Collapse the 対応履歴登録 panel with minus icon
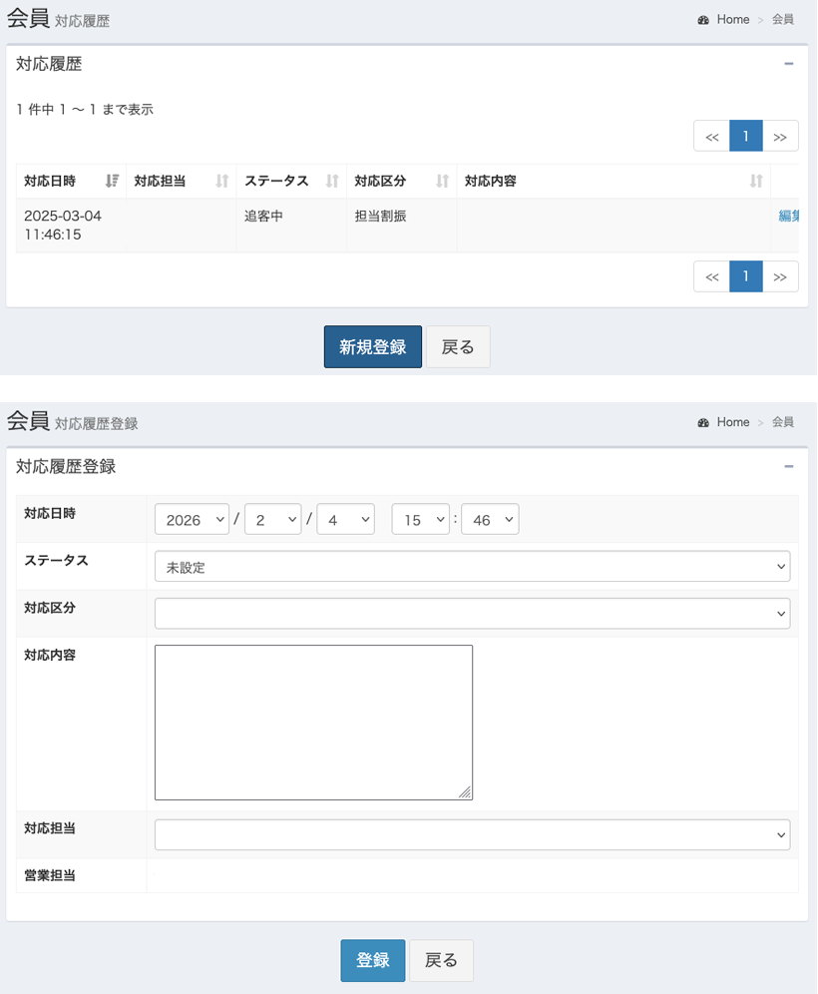818x994 pixels. pos(789,467)
